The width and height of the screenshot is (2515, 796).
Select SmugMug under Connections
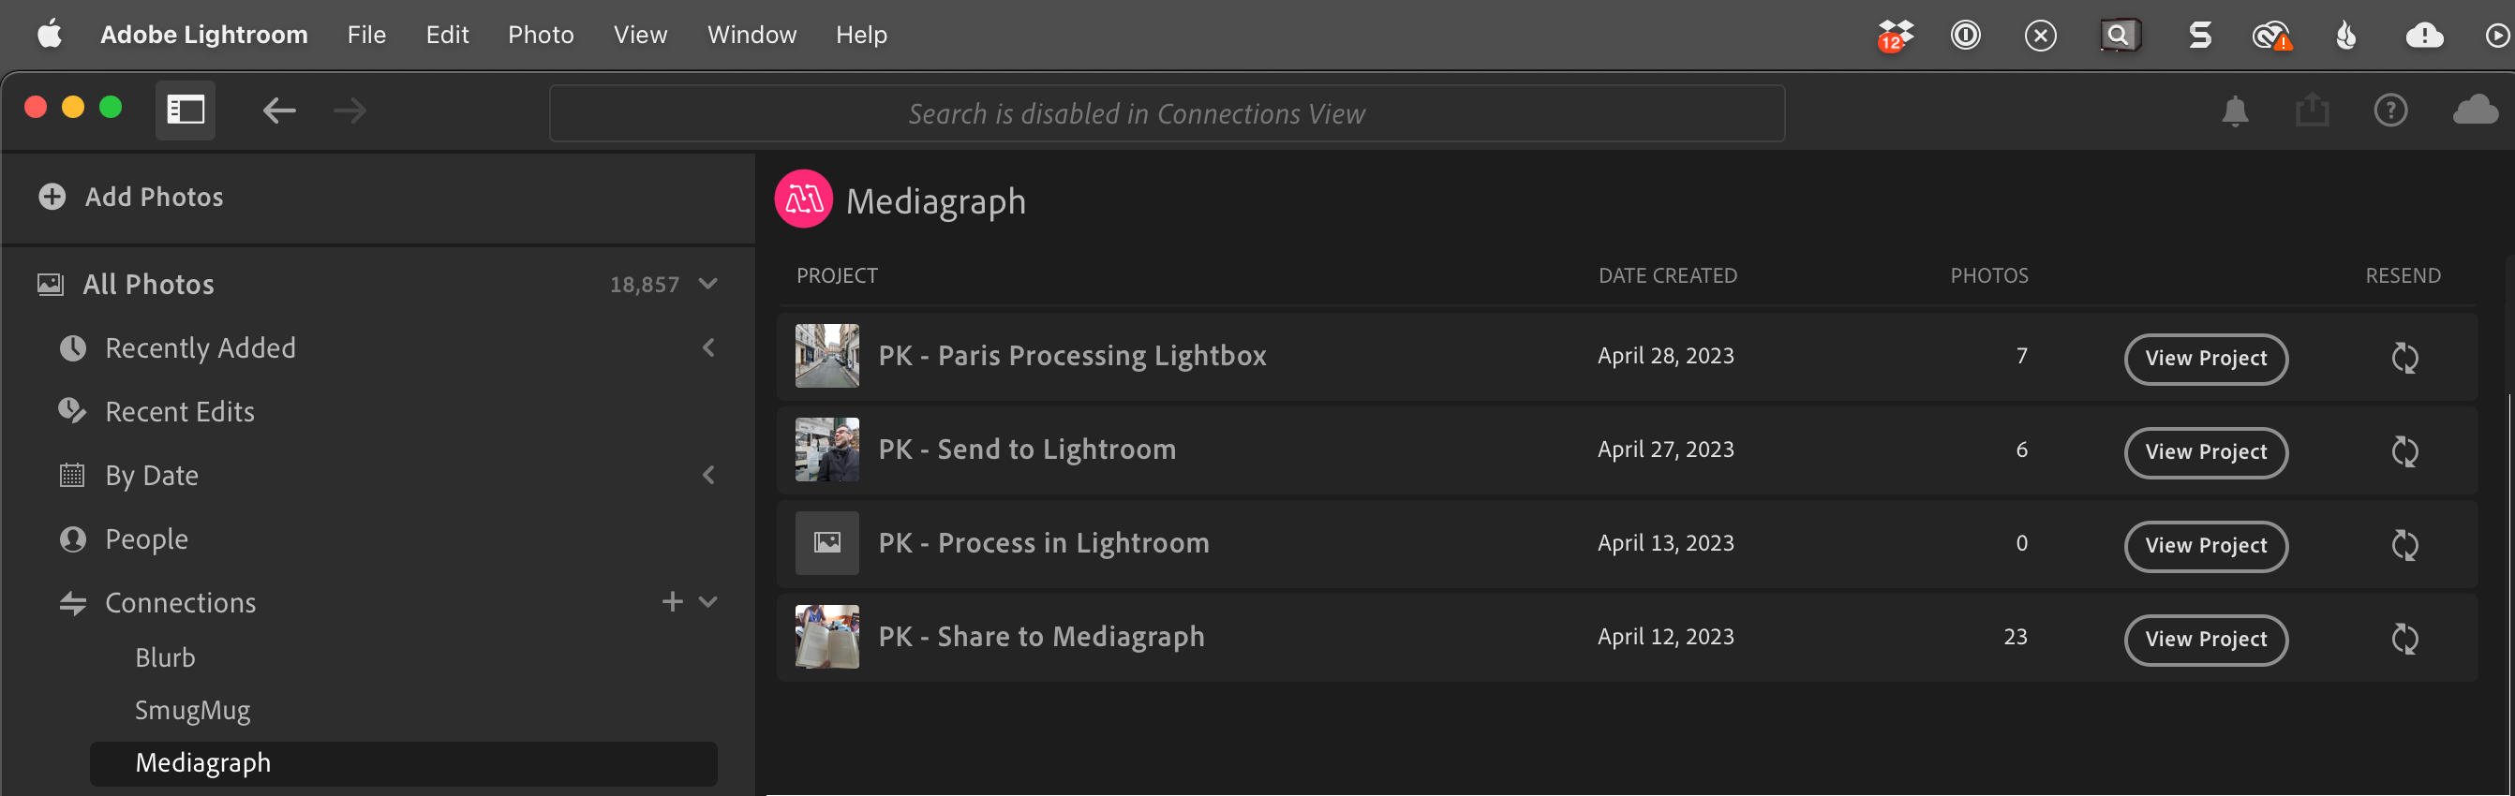click(192, 710)
